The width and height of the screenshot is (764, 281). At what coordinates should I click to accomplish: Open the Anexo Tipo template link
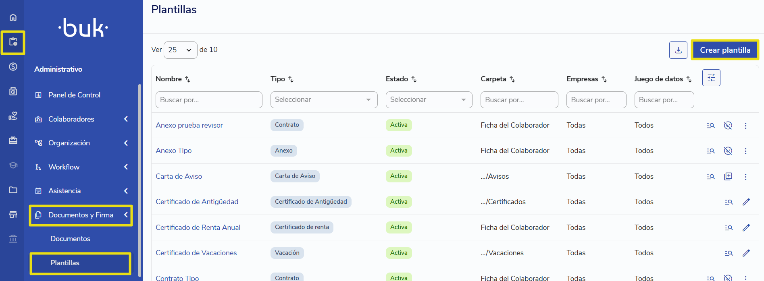pos(173,151)
